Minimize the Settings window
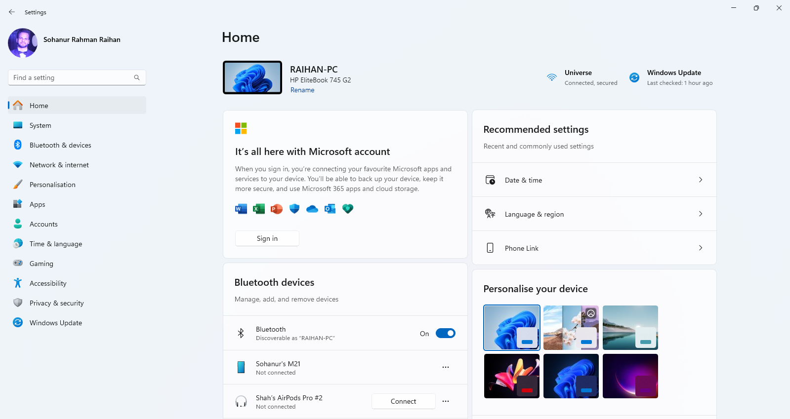This screenshot has width=790, height=419. [734, 8]
